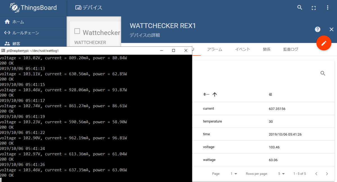
Task: Toggle fullscreen mode icon
Action: [x=314, y=8]
